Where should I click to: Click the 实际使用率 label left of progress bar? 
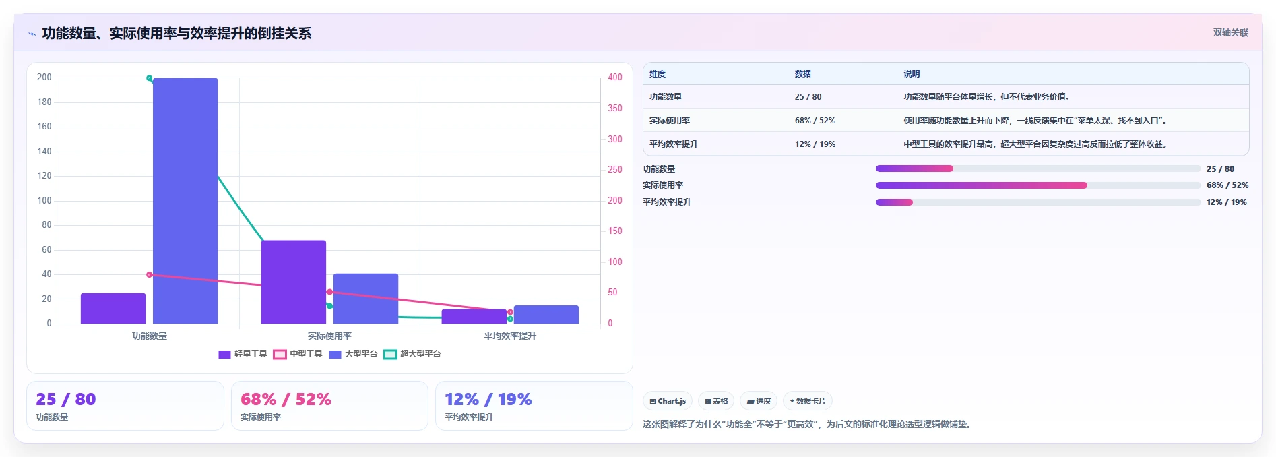click(x=663, y=185)
